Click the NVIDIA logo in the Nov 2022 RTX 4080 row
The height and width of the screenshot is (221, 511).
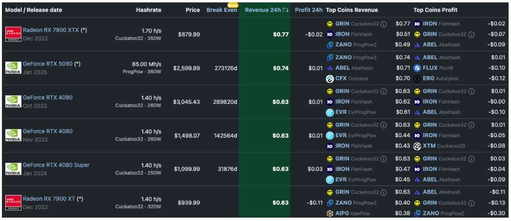[x=13, y=135]
